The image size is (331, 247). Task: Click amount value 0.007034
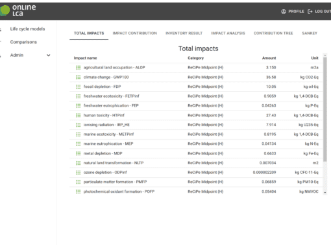tap(267, 163)
